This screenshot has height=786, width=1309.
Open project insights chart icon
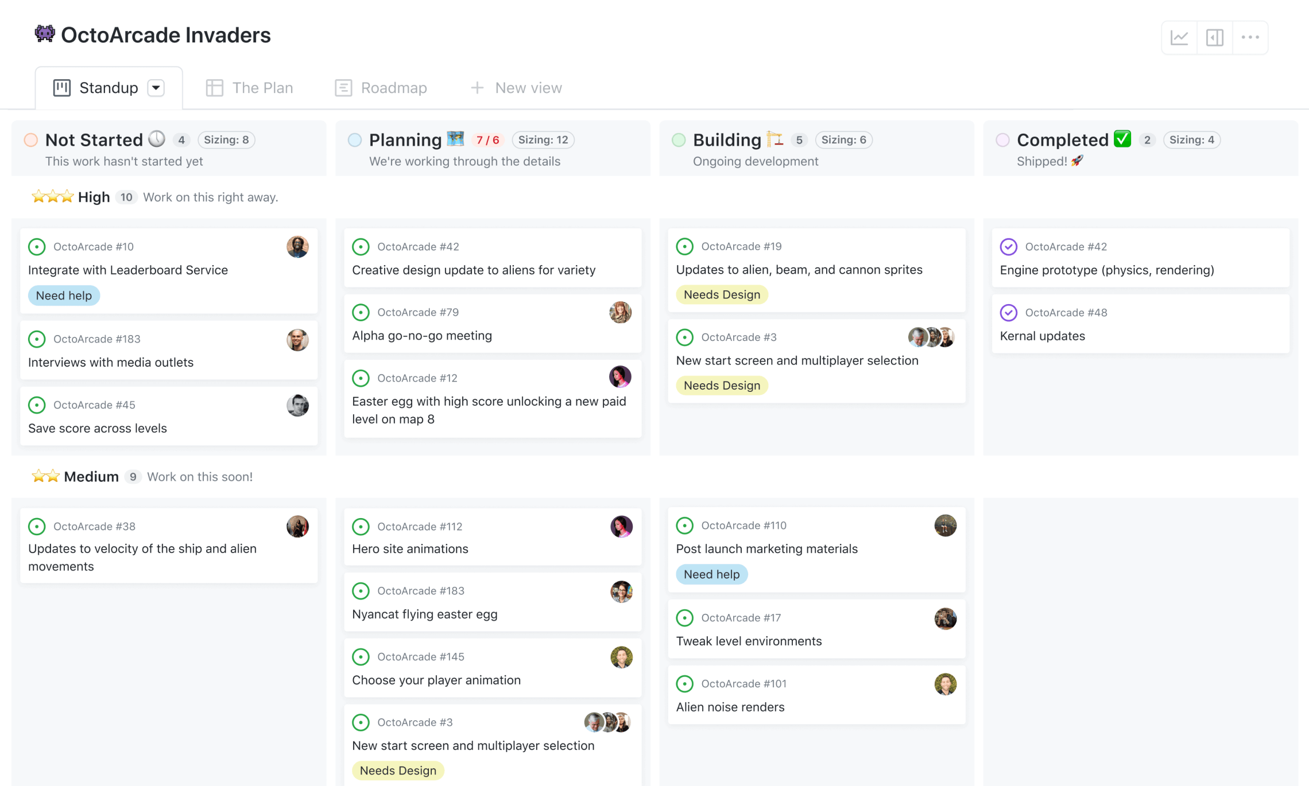point(1179,37)
